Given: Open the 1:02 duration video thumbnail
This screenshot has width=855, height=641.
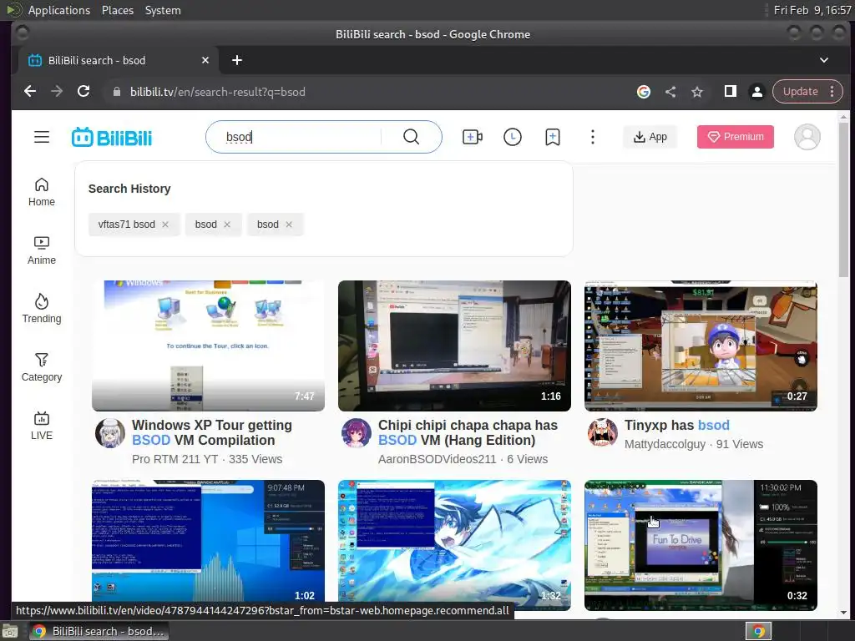Looking at the screenshot, I should pyautogui.click(x=208, y=545).
